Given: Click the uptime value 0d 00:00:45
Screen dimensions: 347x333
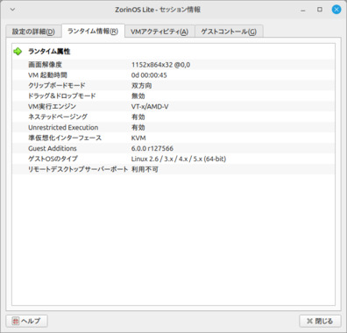Looking at the screenshot, I should click(x=149, y=75).
